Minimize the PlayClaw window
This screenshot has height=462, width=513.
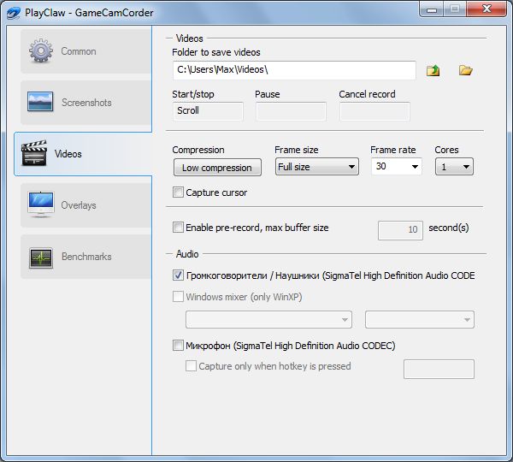(432, 9)
